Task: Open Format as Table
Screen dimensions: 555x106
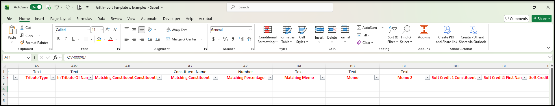Action: (287, 35)
